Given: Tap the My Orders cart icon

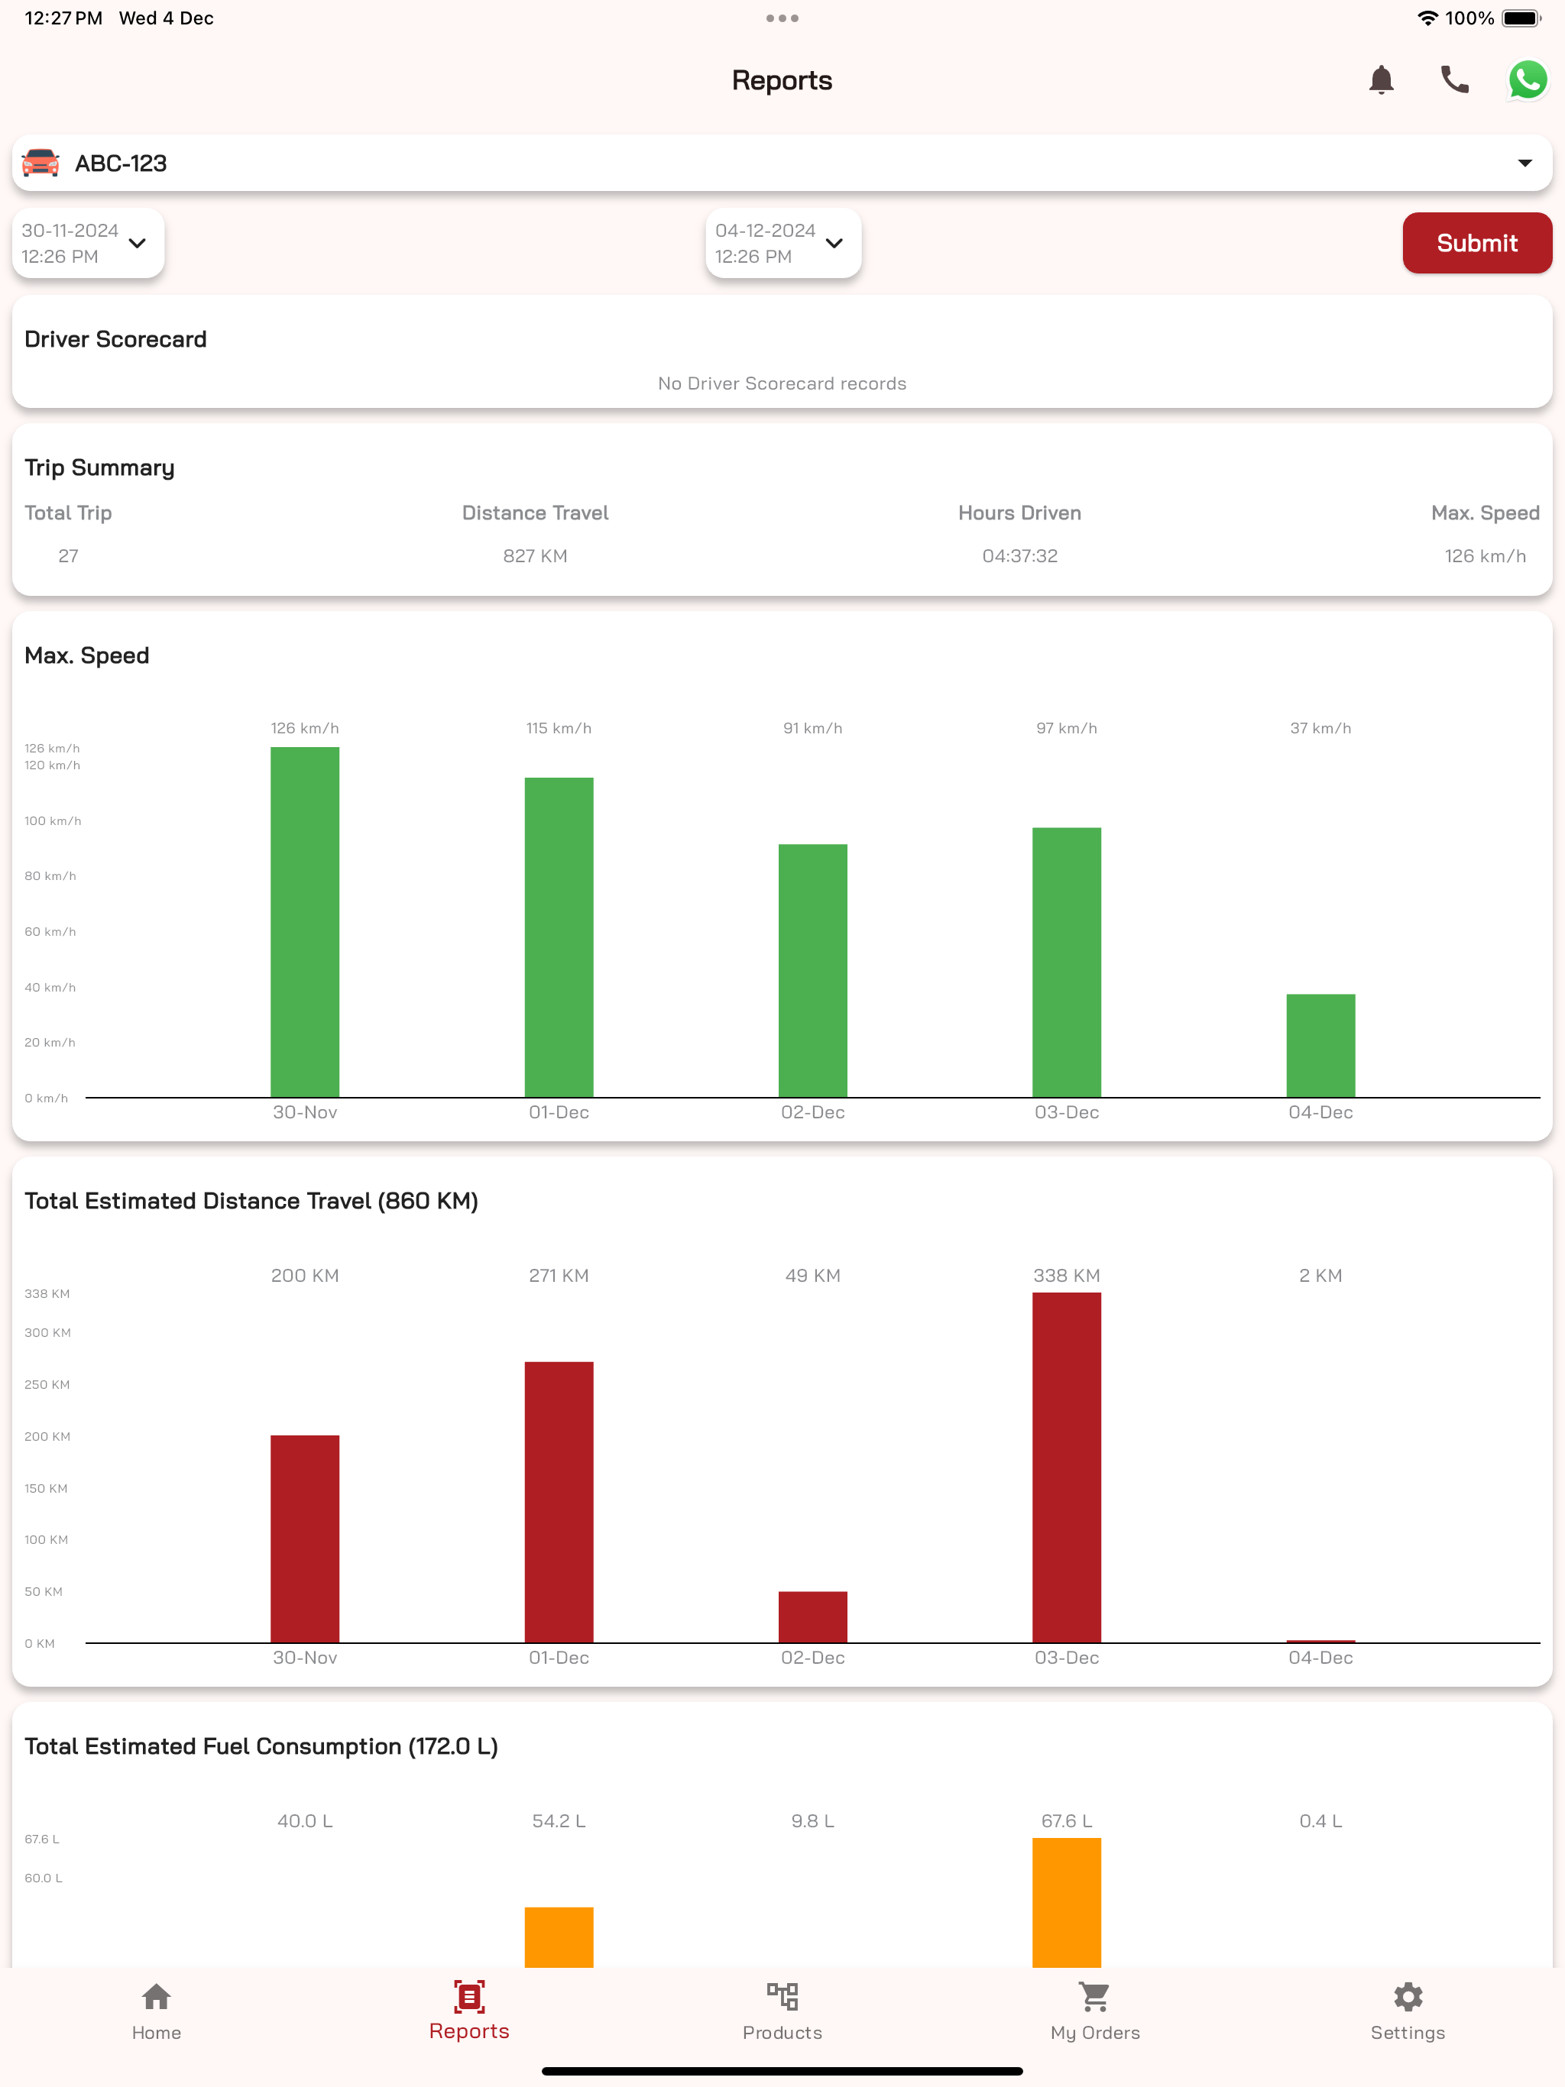Looking at the screenshot, I should click(x=1095, y=1996).
